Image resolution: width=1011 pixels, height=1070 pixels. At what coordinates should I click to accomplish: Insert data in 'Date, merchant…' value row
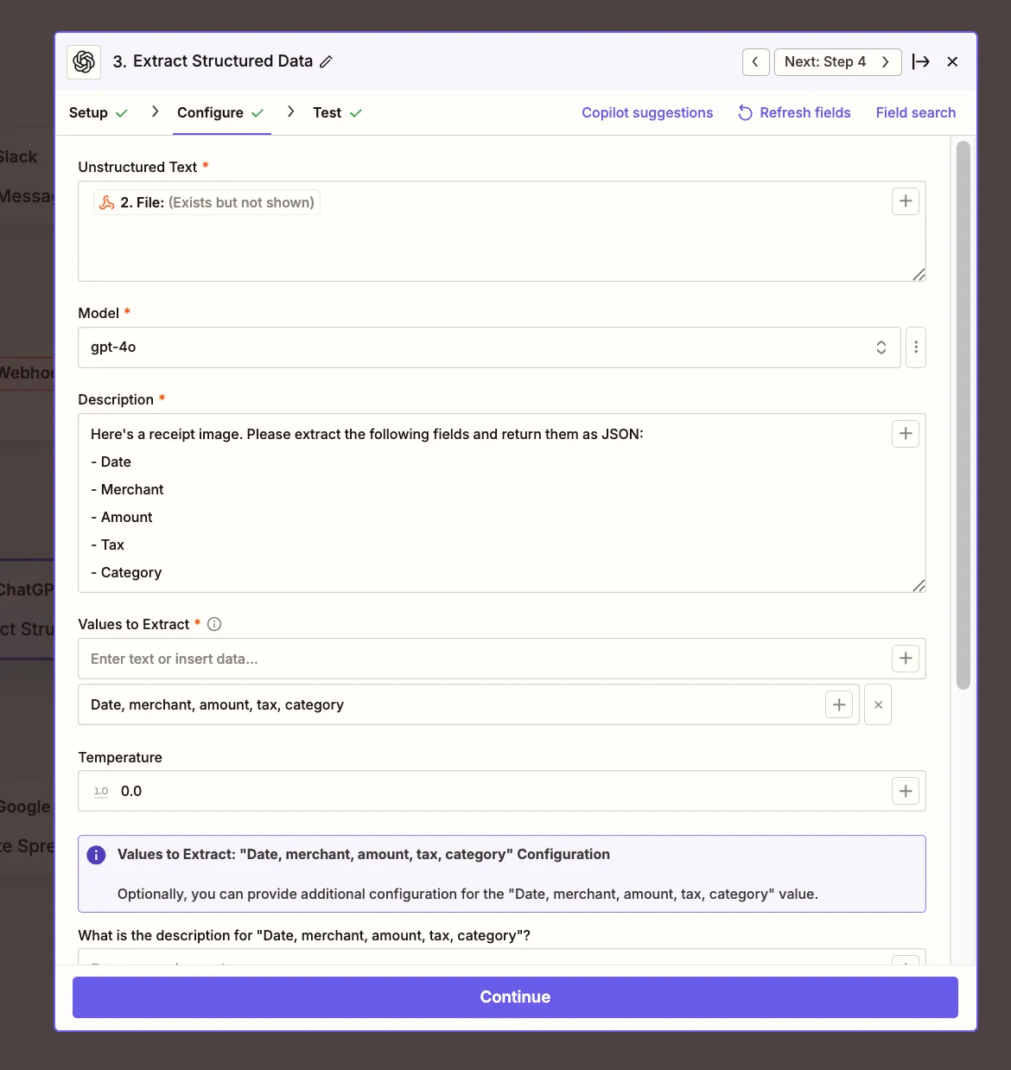839,704
